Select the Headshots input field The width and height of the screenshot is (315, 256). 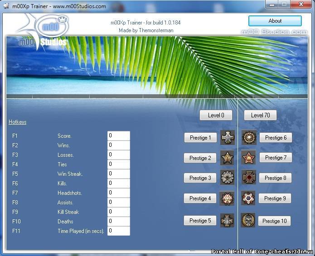click(x=119, y=193)
